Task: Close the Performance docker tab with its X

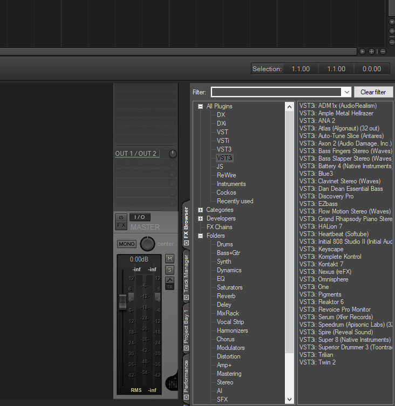Action: (186, 397)
